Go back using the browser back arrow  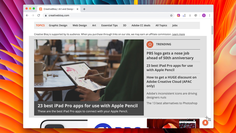pos(27,16)
